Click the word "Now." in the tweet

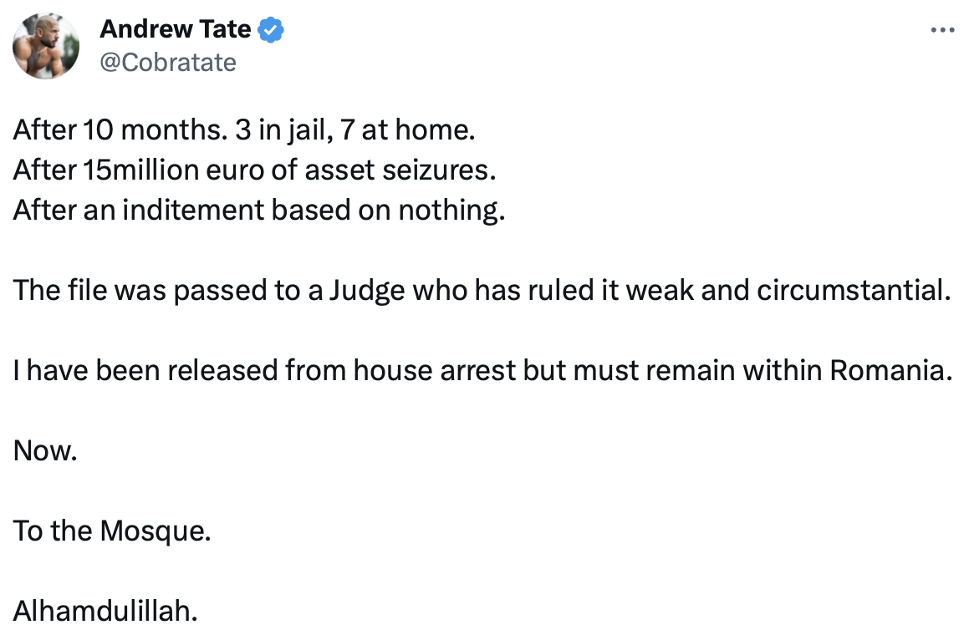click(x=45, y=450)
